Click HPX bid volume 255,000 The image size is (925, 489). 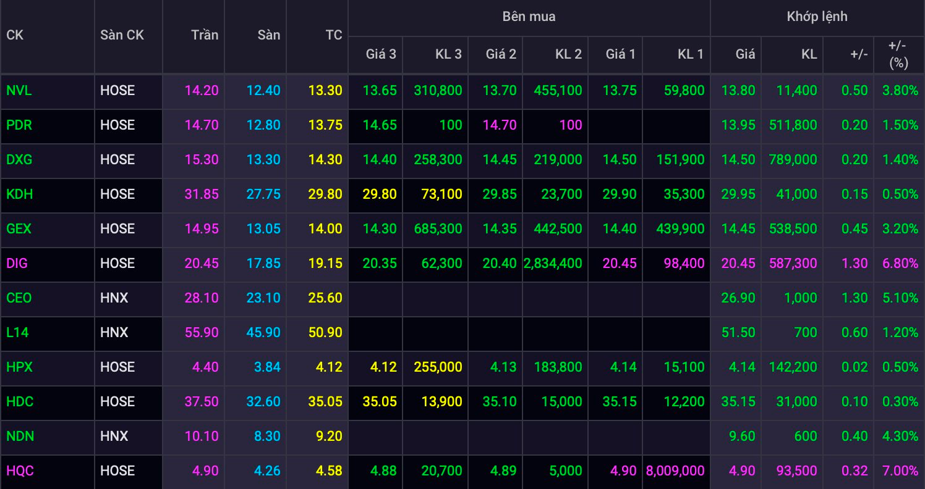(x=438, y=367)
